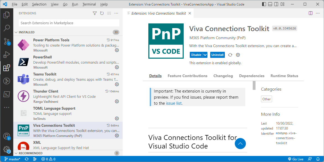Uninstall the Viva Connections Toolkit extension
324x162 pixels.
pos(217,55)
